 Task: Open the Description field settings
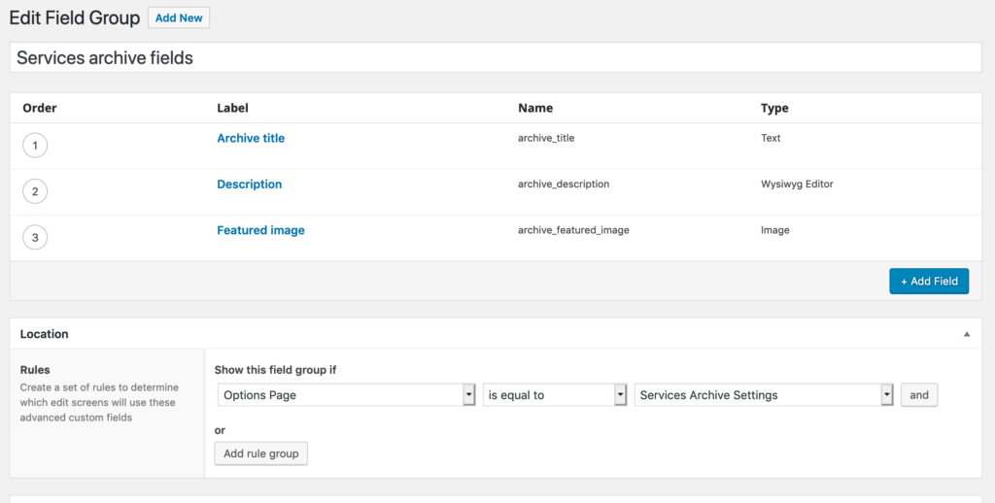250,184
